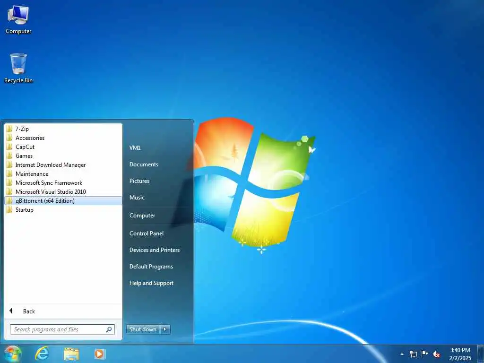Click the Games folder icon
Image resolution: width=484 pixels, height=363 pixels.
tap(9, 156)
